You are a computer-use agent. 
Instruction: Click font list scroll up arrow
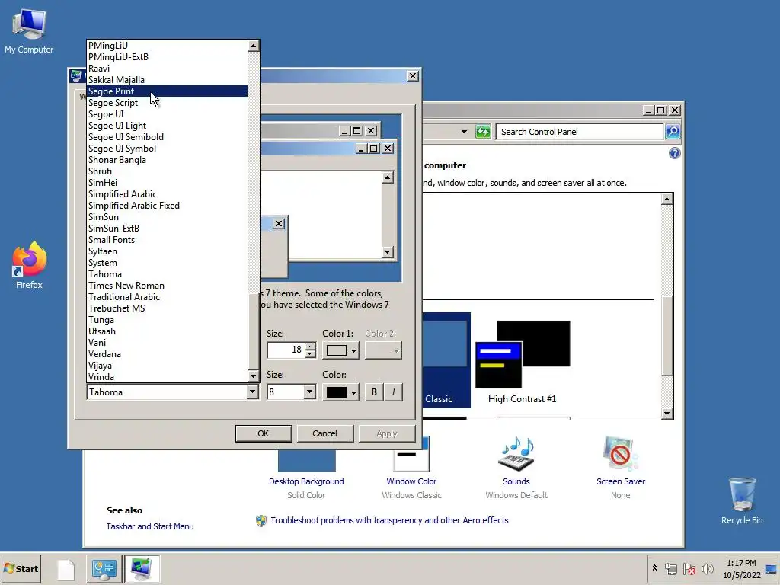253,46
